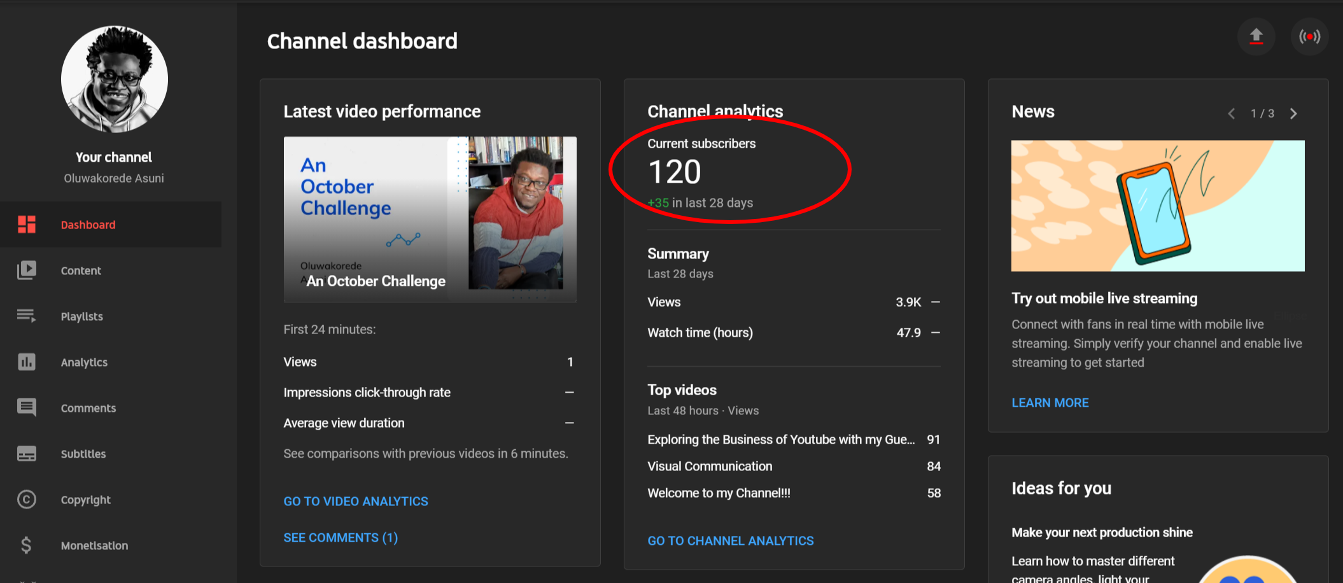Go to previous News card
The height and width of the screenshot is (583, 1343).
pyautogui.click(x=1232, y=114)
